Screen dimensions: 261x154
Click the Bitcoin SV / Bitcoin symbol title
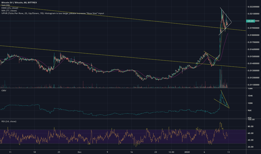tap(19, 3)
